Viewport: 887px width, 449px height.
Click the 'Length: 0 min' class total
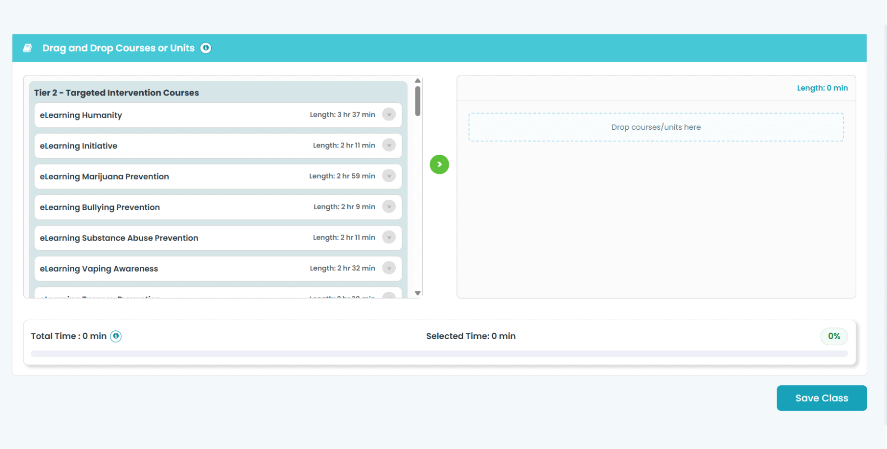(x=822, y=88)
